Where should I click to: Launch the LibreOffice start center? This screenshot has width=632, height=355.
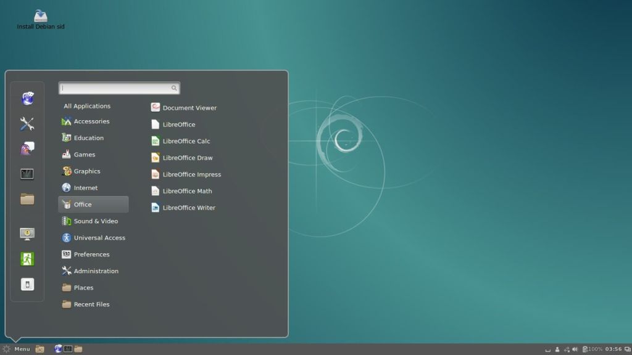173,124
